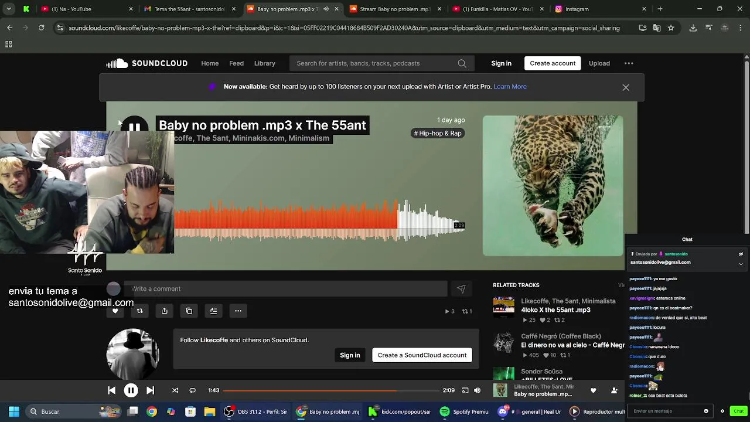
Task: Click Create a SoundCloud account
Action: coord(422,355)
